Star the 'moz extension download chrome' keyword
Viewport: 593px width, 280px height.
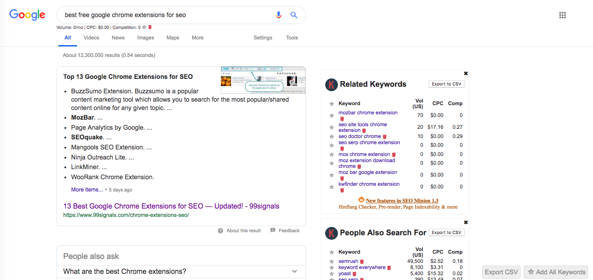click(332, 163)
